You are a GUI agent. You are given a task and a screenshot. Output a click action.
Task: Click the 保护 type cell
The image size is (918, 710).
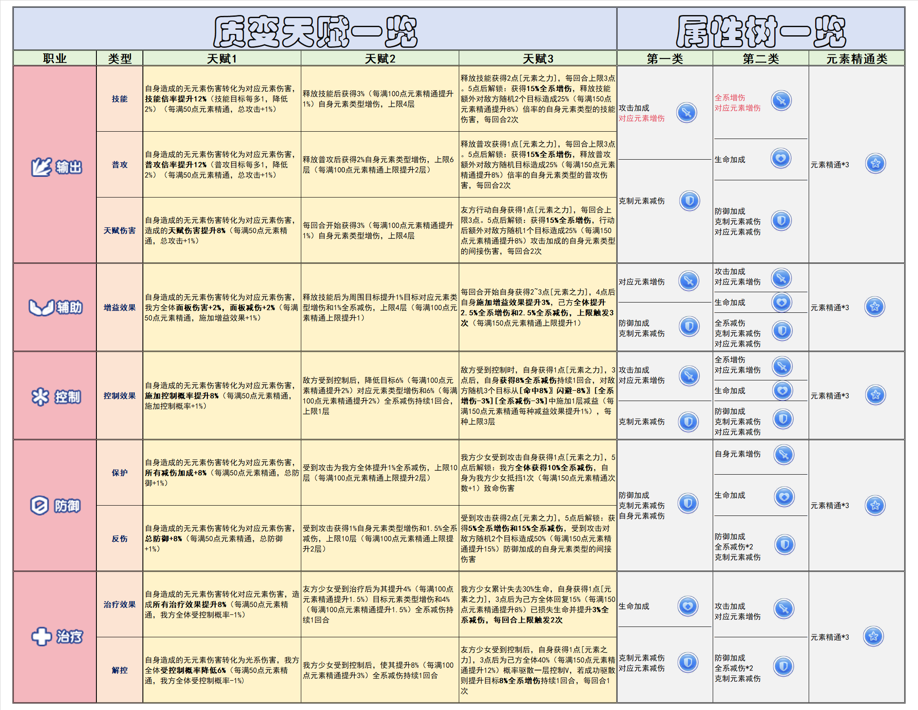(x=120, y=473)
